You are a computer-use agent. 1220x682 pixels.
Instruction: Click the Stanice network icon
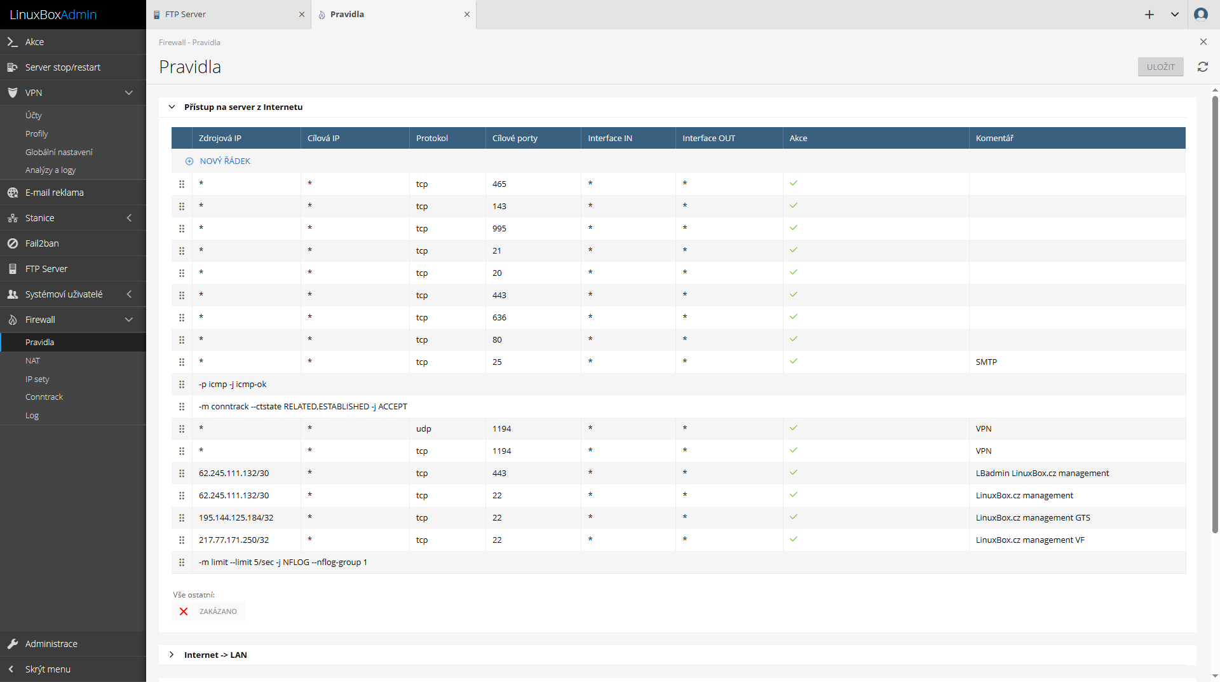pyautogui.click(x=12, y=218)
